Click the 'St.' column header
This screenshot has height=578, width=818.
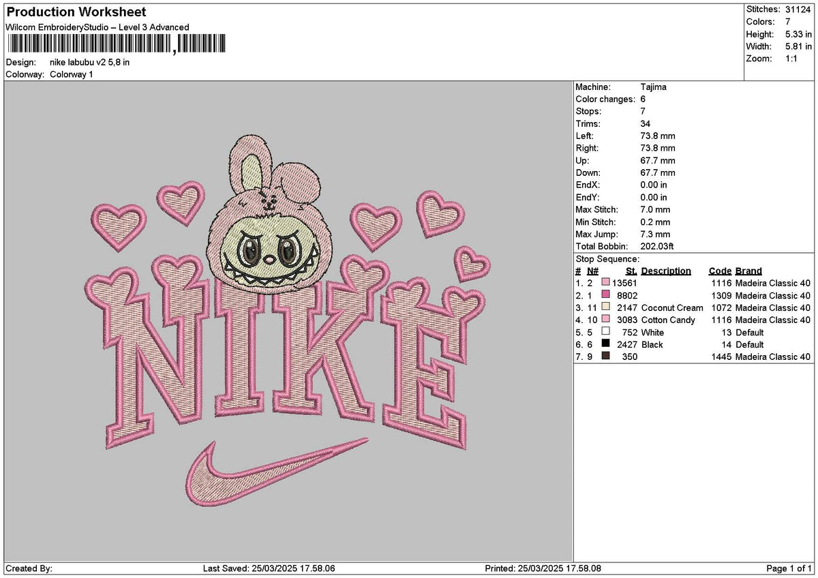pos(631,271)
